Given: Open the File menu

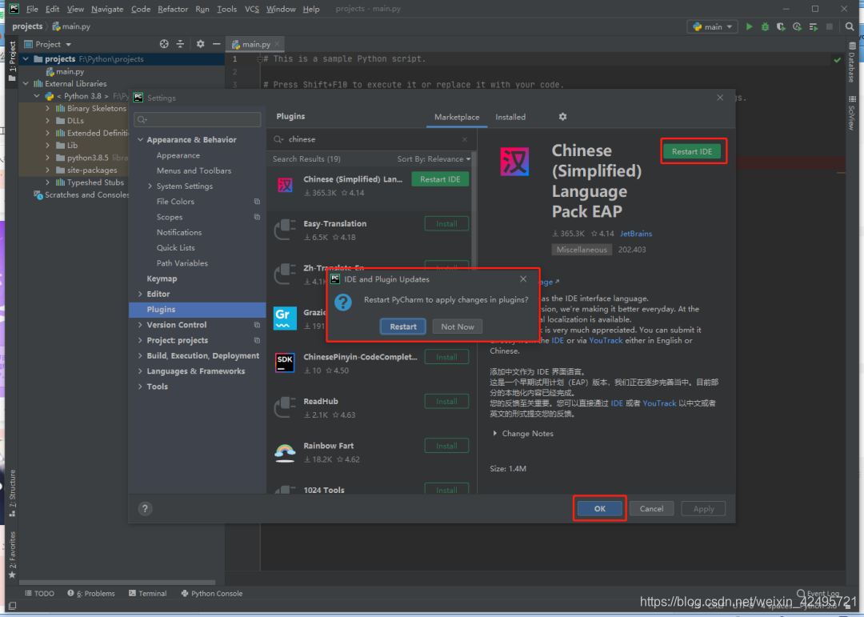Looking at the screenshot, I should coord(32,9).
